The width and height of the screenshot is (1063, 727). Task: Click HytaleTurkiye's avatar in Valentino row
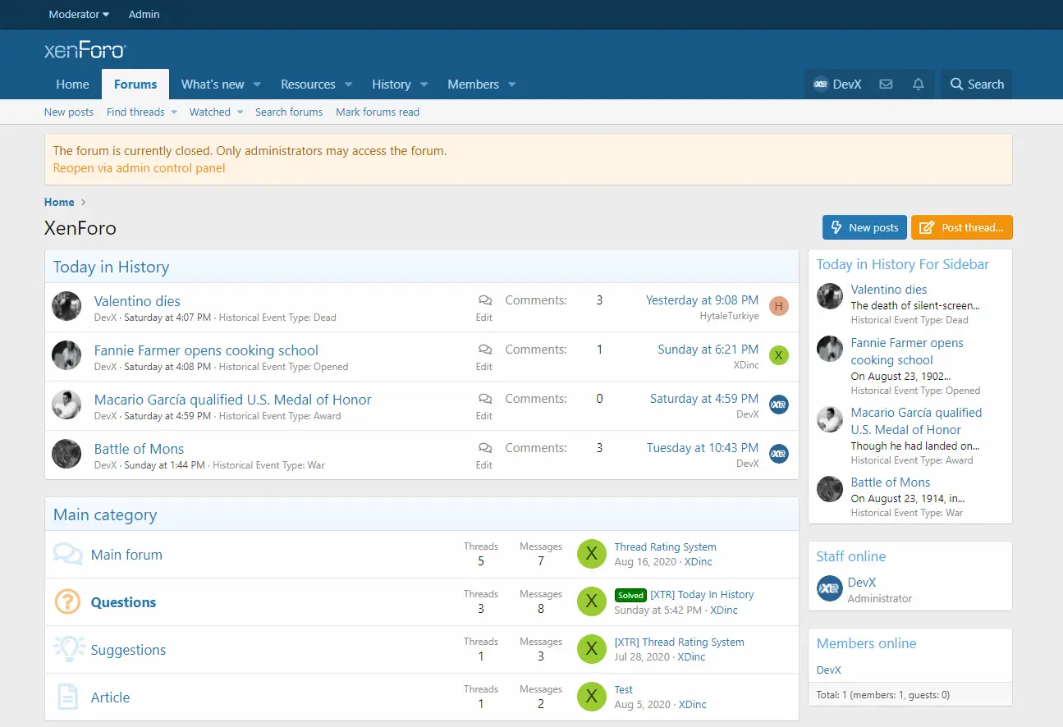(x=779, y=307)
